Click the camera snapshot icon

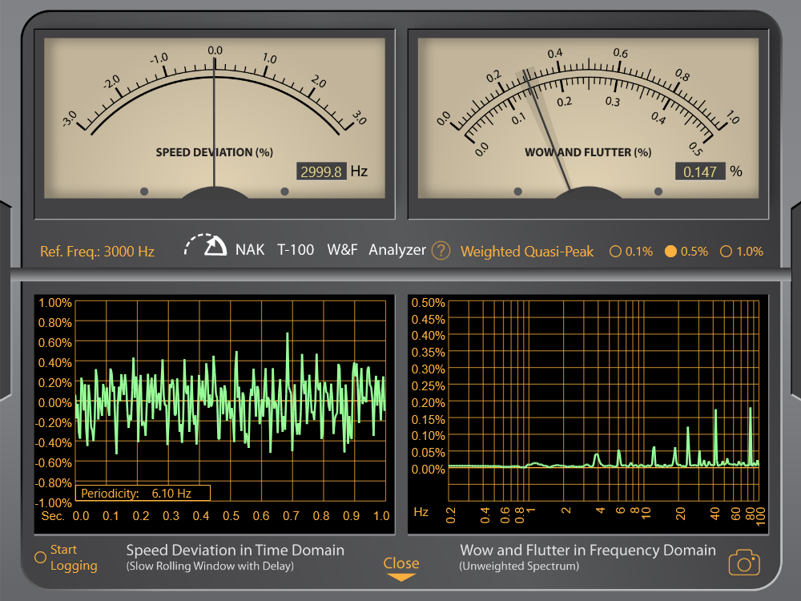coord(744,563)
